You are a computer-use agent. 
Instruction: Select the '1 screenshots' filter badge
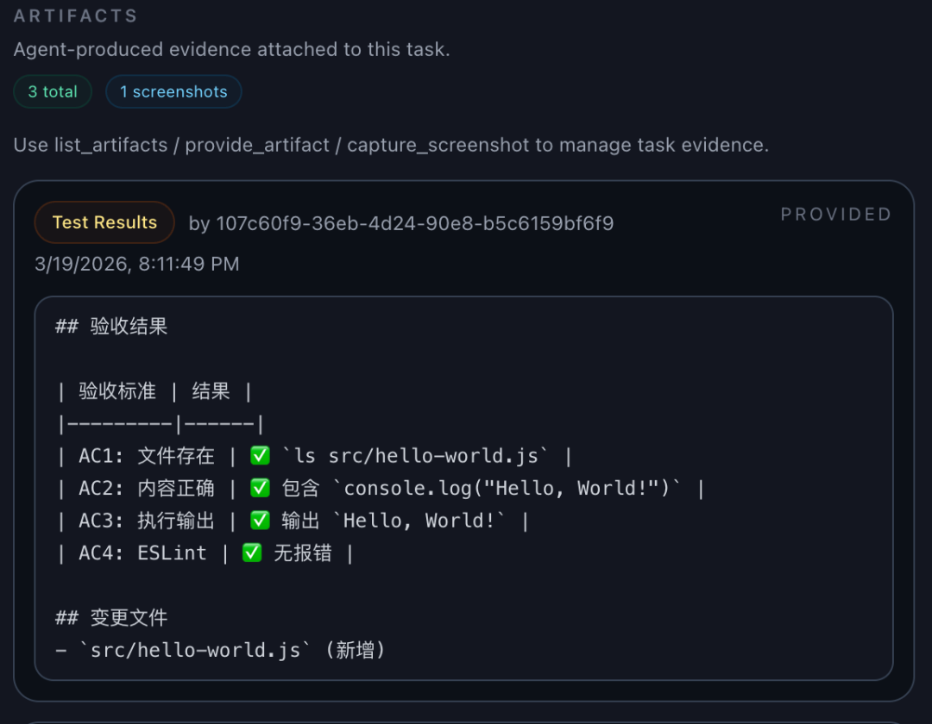(173, 92)
